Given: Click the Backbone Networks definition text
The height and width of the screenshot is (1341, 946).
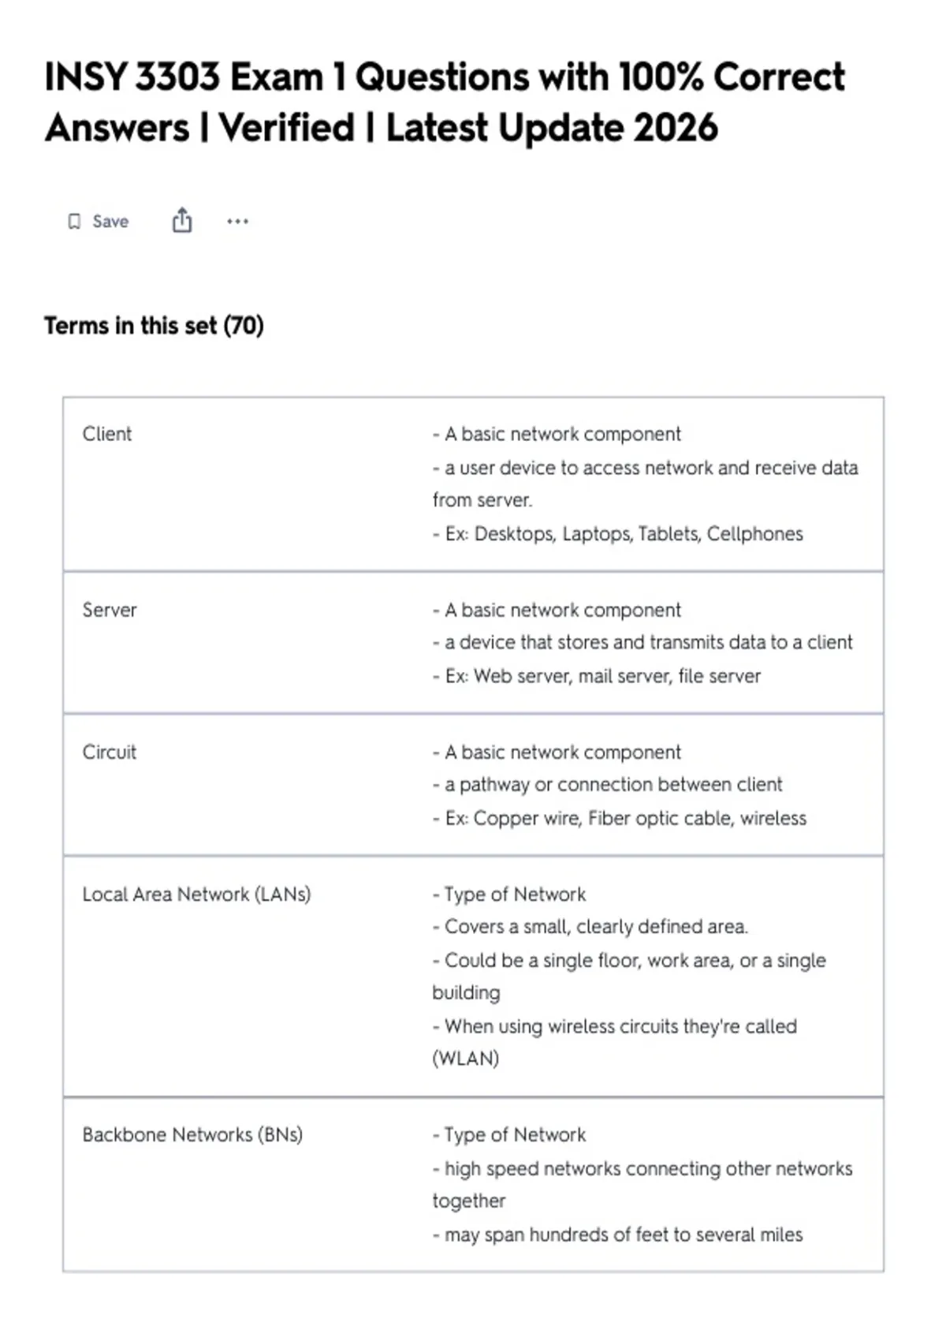Looking at the screenshot, I should tap(642, 1184).
